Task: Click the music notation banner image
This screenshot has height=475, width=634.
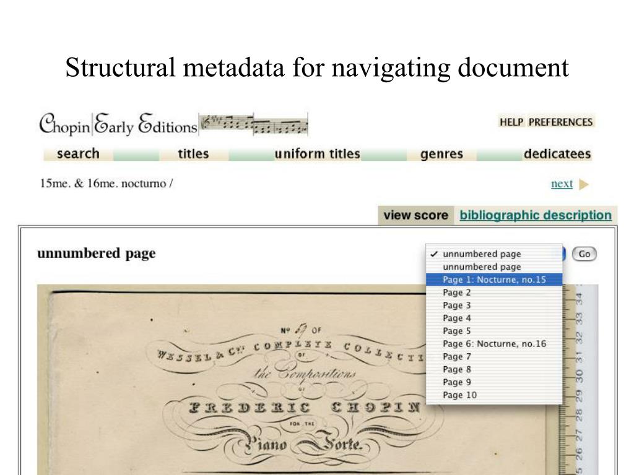Action: [x=254, y=124]
